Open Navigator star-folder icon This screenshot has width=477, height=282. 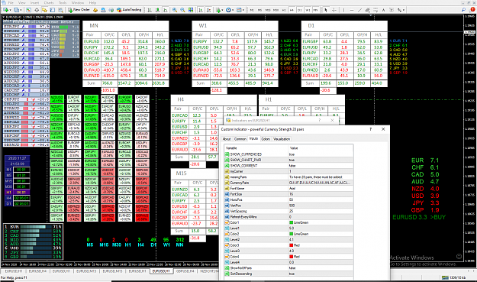coord(44,10)
